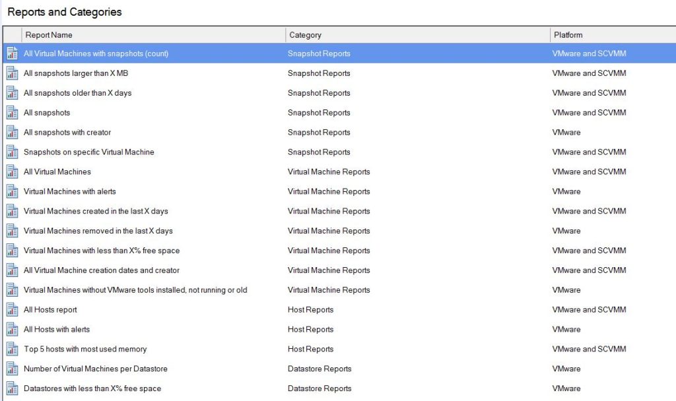
Task: Click icon next to Datastores with less free space
Action: [x=12, y=388]
